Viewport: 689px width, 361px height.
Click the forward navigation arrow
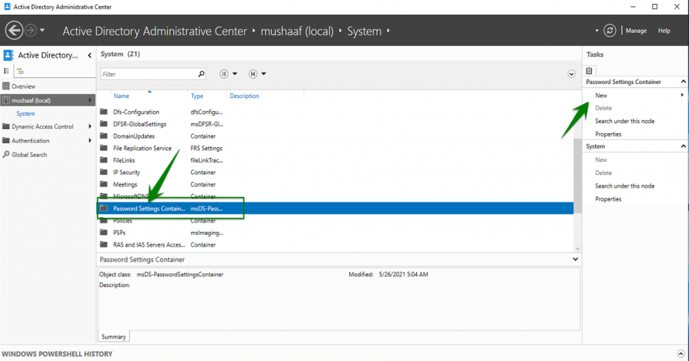pyautogui.click(x=30, y=30)
